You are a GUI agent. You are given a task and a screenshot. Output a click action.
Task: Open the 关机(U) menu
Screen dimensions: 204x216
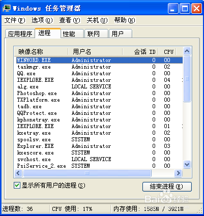point(97,20)
